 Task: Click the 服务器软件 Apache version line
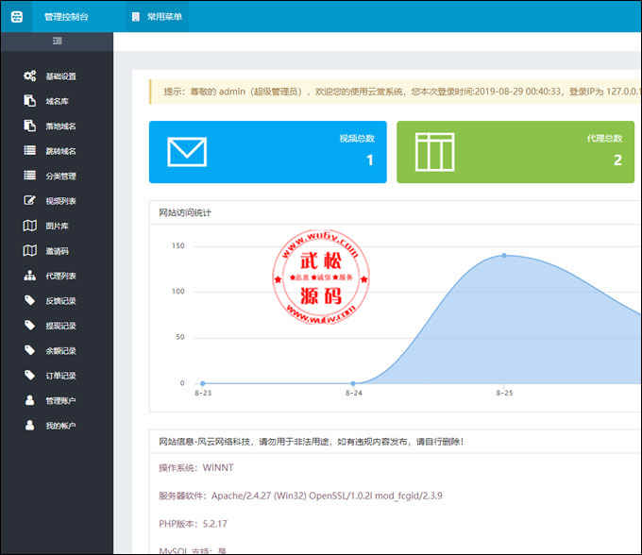300,496
